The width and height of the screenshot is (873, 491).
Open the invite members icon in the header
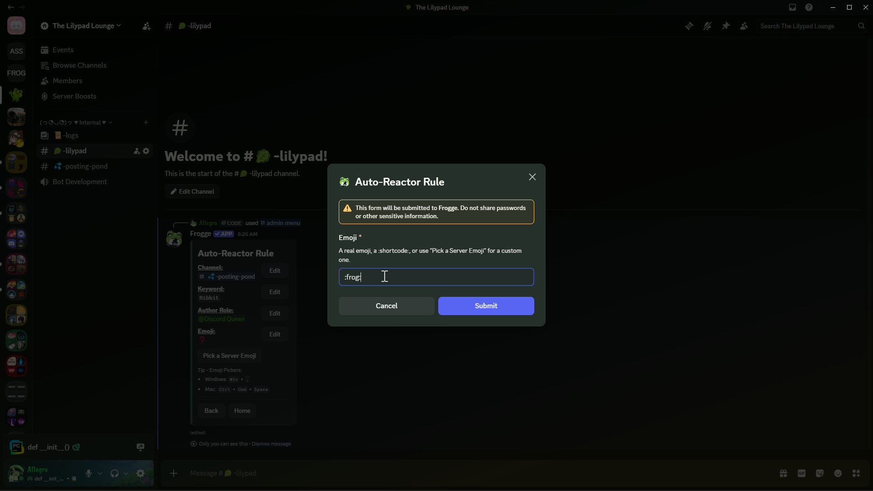146,26
